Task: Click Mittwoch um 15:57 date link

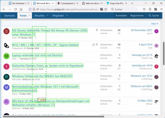Action: [142, 76]
